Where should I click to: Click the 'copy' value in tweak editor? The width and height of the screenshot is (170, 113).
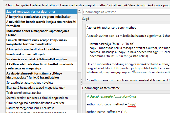coord(132,104)
